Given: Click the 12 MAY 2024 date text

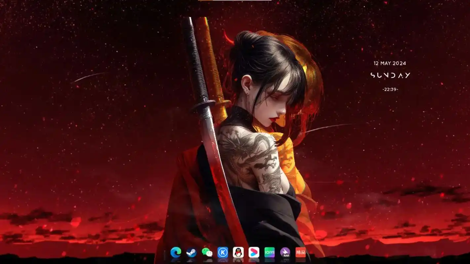Looking at the screenshot, I should pyautogui.click(x=390, y=63).
